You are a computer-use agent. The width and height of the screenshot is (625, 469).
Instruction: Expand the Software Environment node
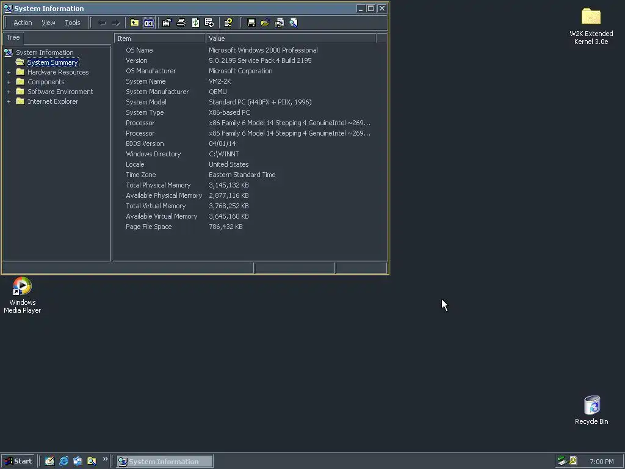[x=9, y=92]
